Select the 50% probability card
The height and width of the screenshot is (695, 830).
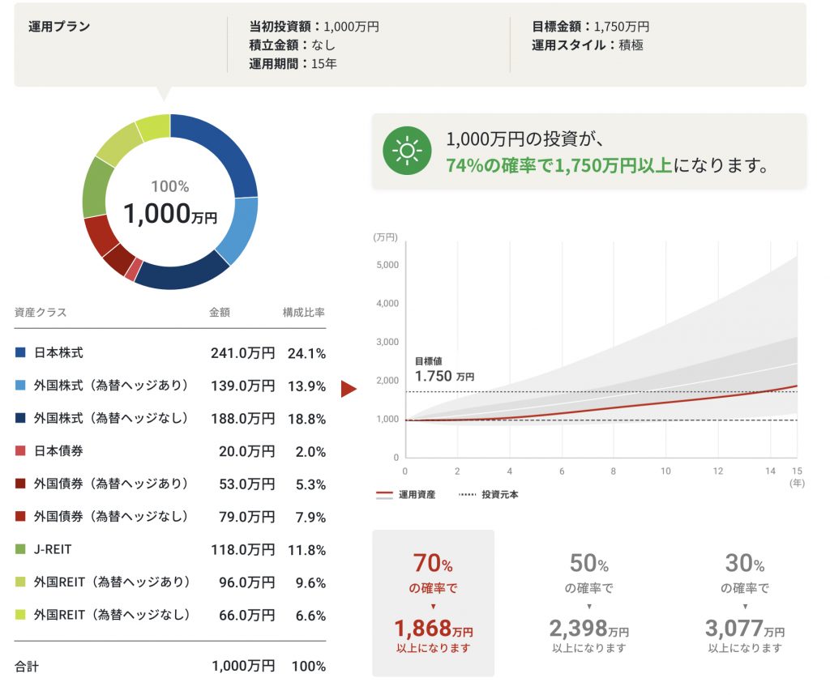pos(588,603)
